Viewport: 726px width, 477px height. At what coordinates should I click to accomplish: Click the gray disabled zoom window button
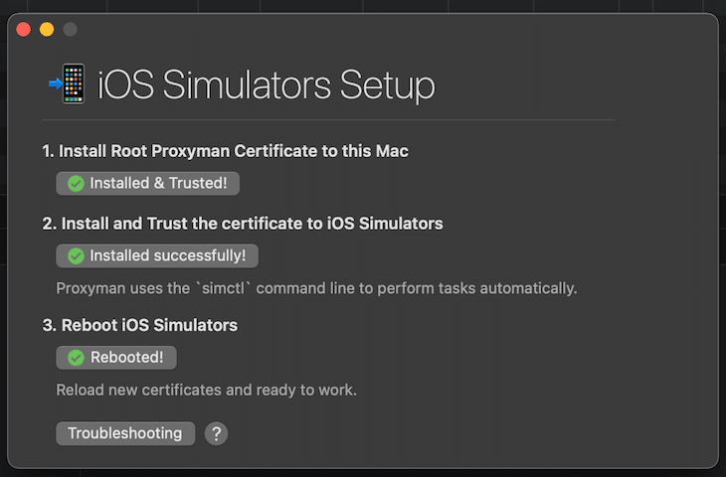click(70, 30)
